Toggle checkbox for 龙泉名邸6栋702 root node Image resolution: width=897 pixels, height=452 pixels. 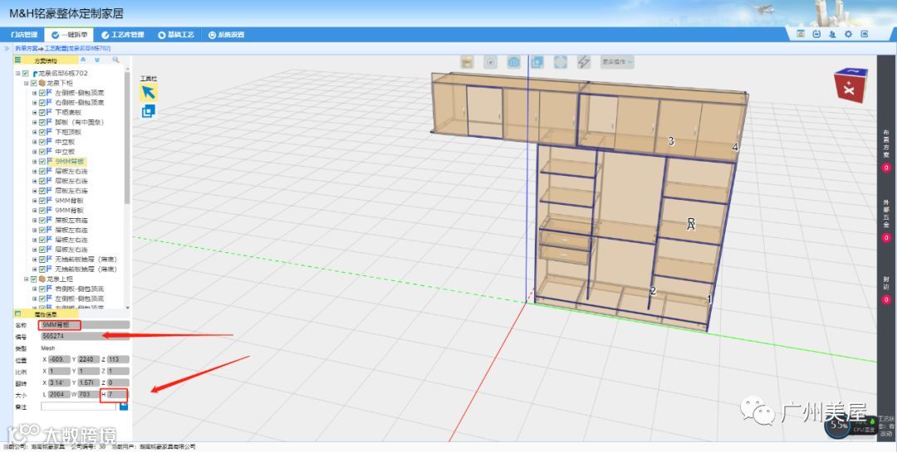[26, 73]
